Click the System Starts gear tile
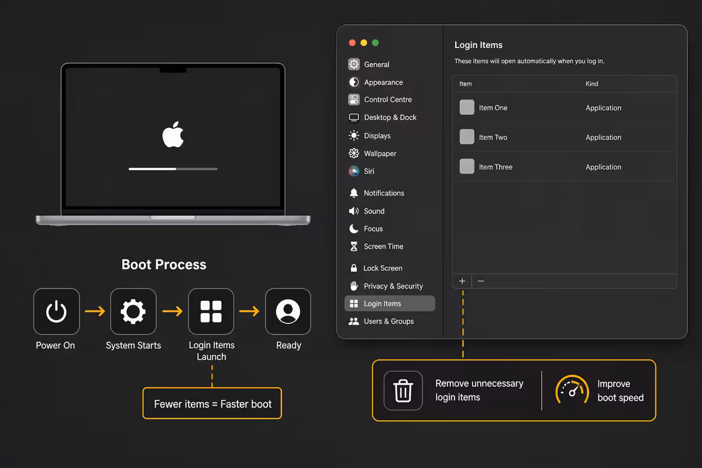Screen dimensions: 702x468 (133, 311)
